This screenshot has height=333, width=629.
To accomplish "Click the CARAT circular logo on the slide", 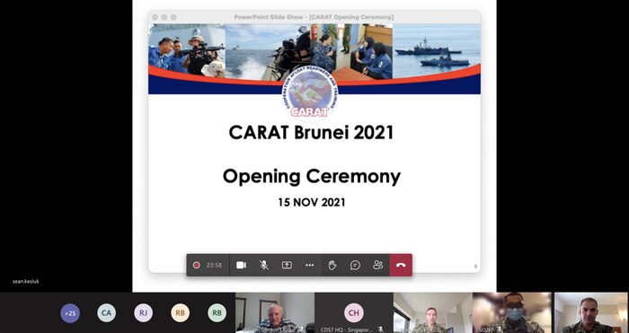I will 310,94.
